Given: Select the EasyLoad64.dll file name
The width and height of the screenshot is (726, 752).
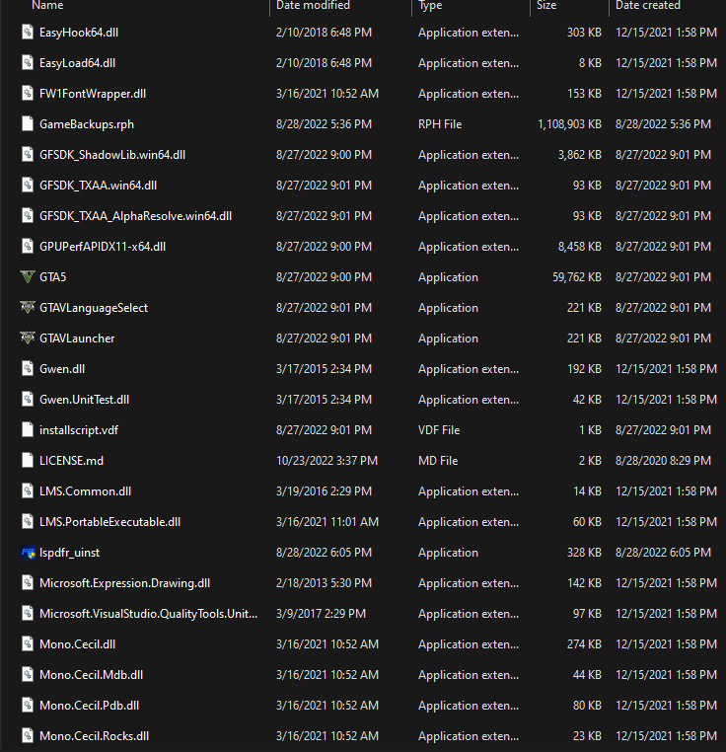Looking at the screenshot, I should (77, 63).
